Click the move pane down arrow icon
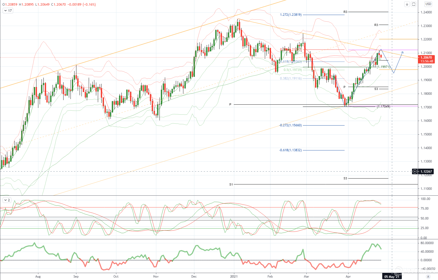438x280 pixels. pos(407,4)
